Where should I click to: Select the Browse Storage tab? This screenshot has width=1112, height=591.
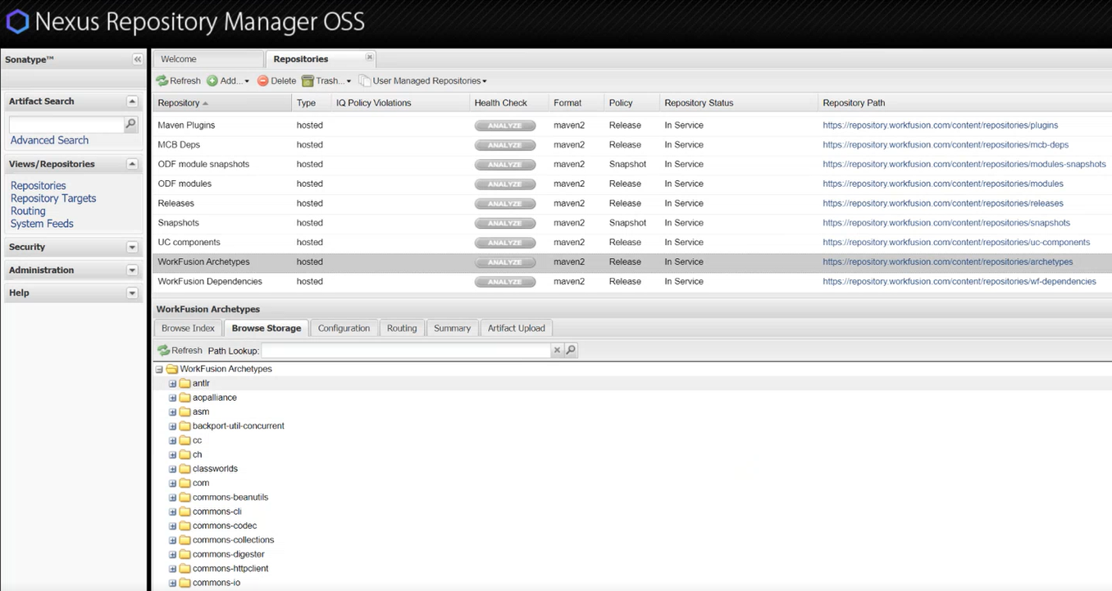pos(267,328)
